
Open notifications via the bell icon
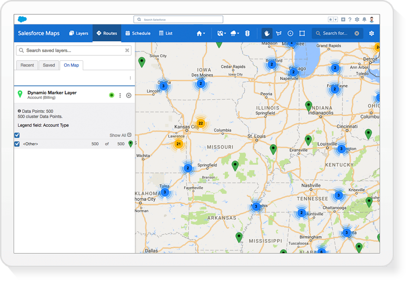click(x=365, y=19)
